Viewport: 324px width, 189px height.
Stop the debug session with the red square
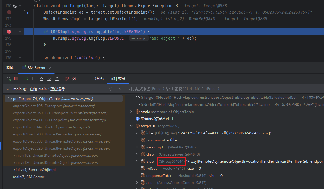[16, 79]
